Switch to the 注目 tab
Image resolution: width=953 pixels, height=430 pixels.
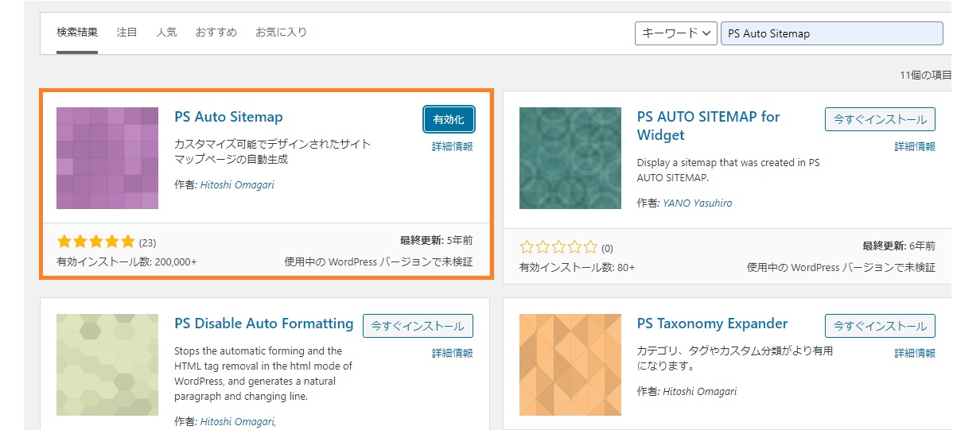[x=126, y=32]
